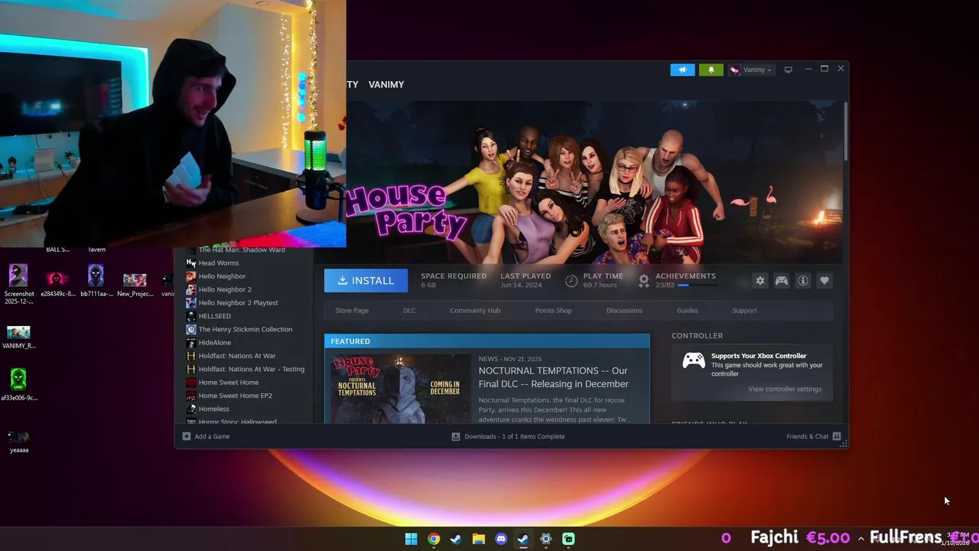This screenshot has width=979, height=551.
Task: Open Downloads status at bottom bar
Action: click(508, 436)
